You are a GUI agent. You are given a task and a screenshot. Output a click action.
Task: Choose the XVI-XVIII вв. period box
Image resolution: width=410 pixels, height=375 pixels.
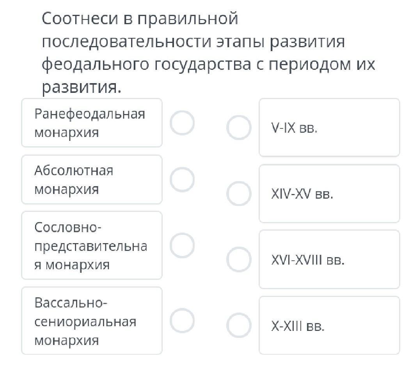[x=329, y=259]
